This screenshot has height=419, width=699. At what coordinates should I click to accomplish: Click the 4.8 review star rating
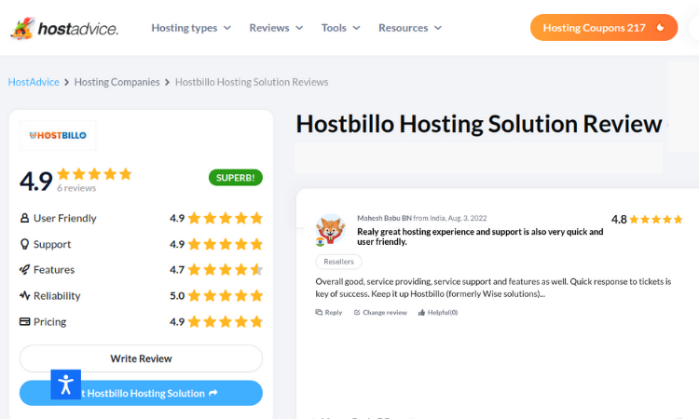pyautogui.click(x=656, y=220)
